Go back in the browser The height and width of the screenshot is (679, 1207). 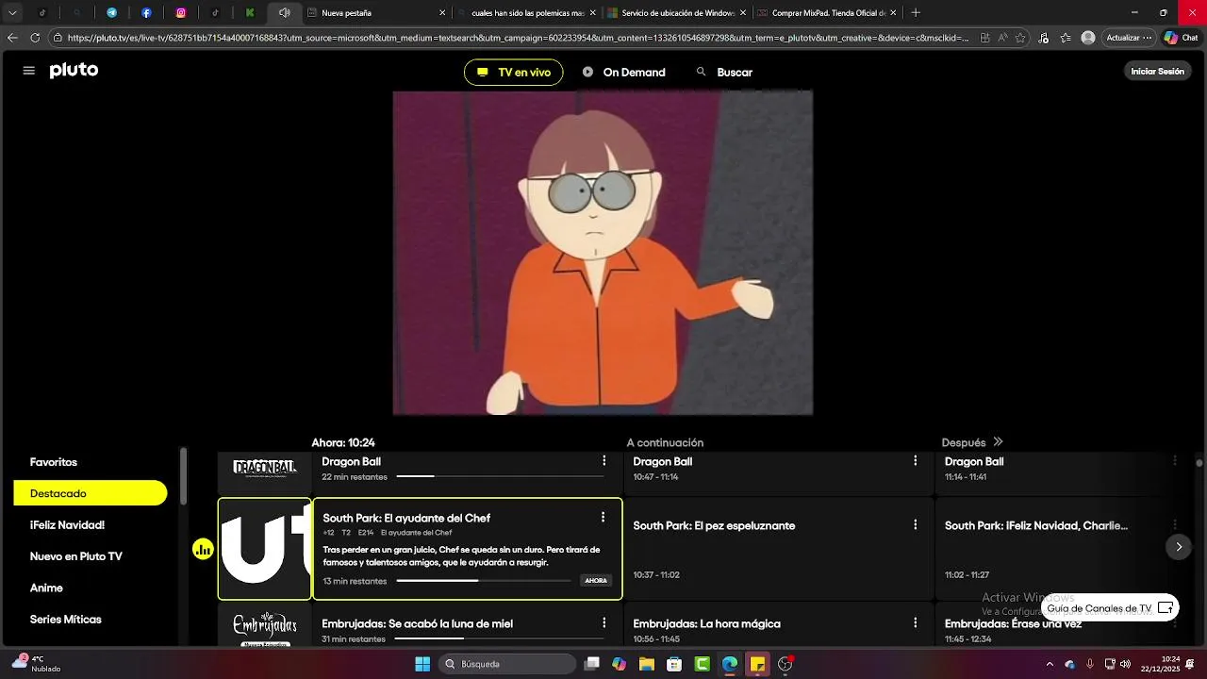[12, 38]
